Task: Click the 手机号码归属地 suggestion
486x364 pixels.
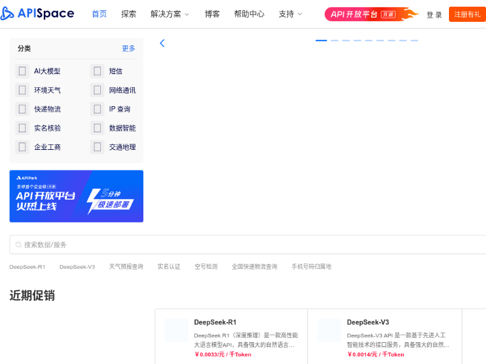Action: click(312, 266)
